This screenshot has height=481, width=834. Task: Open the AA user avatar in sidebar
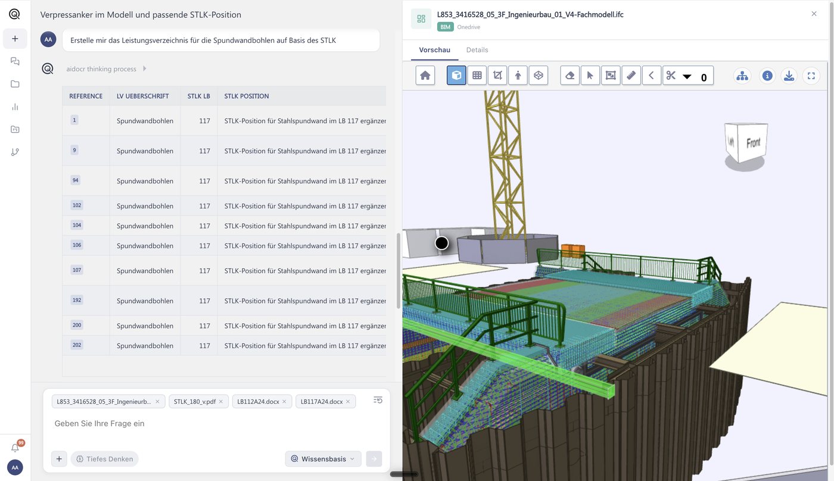point(15,467)
